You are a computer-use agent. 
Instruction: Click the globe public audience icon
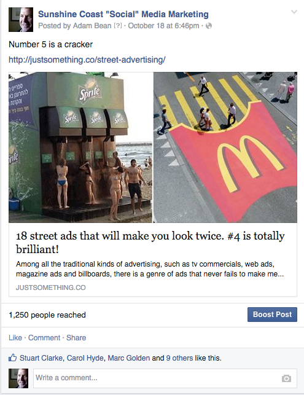point(209,26)
